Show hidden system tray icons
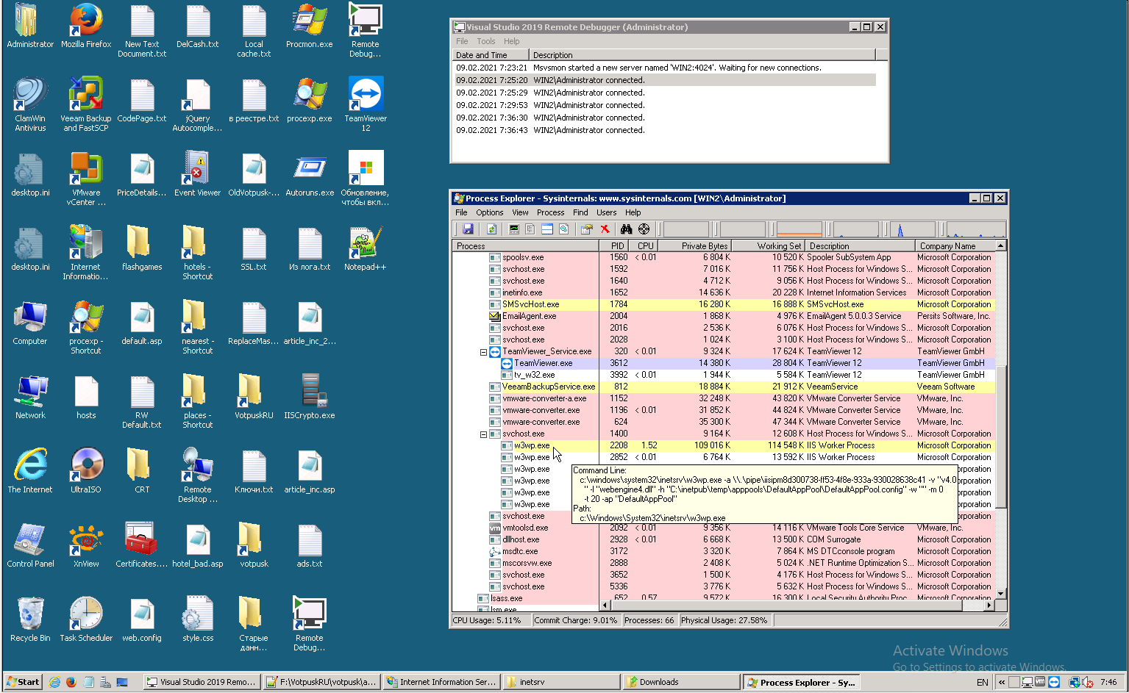The image size is (1129, 693). tap(1001, 682)
